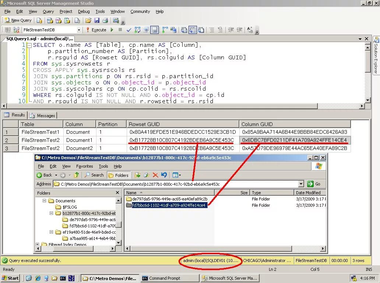
Task: Open the Favorites menu in Explorer
Action: [x=84, y=166]
